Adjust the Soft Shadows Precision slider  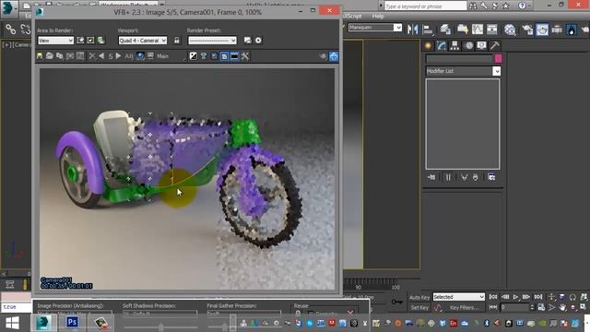(161, 326)
